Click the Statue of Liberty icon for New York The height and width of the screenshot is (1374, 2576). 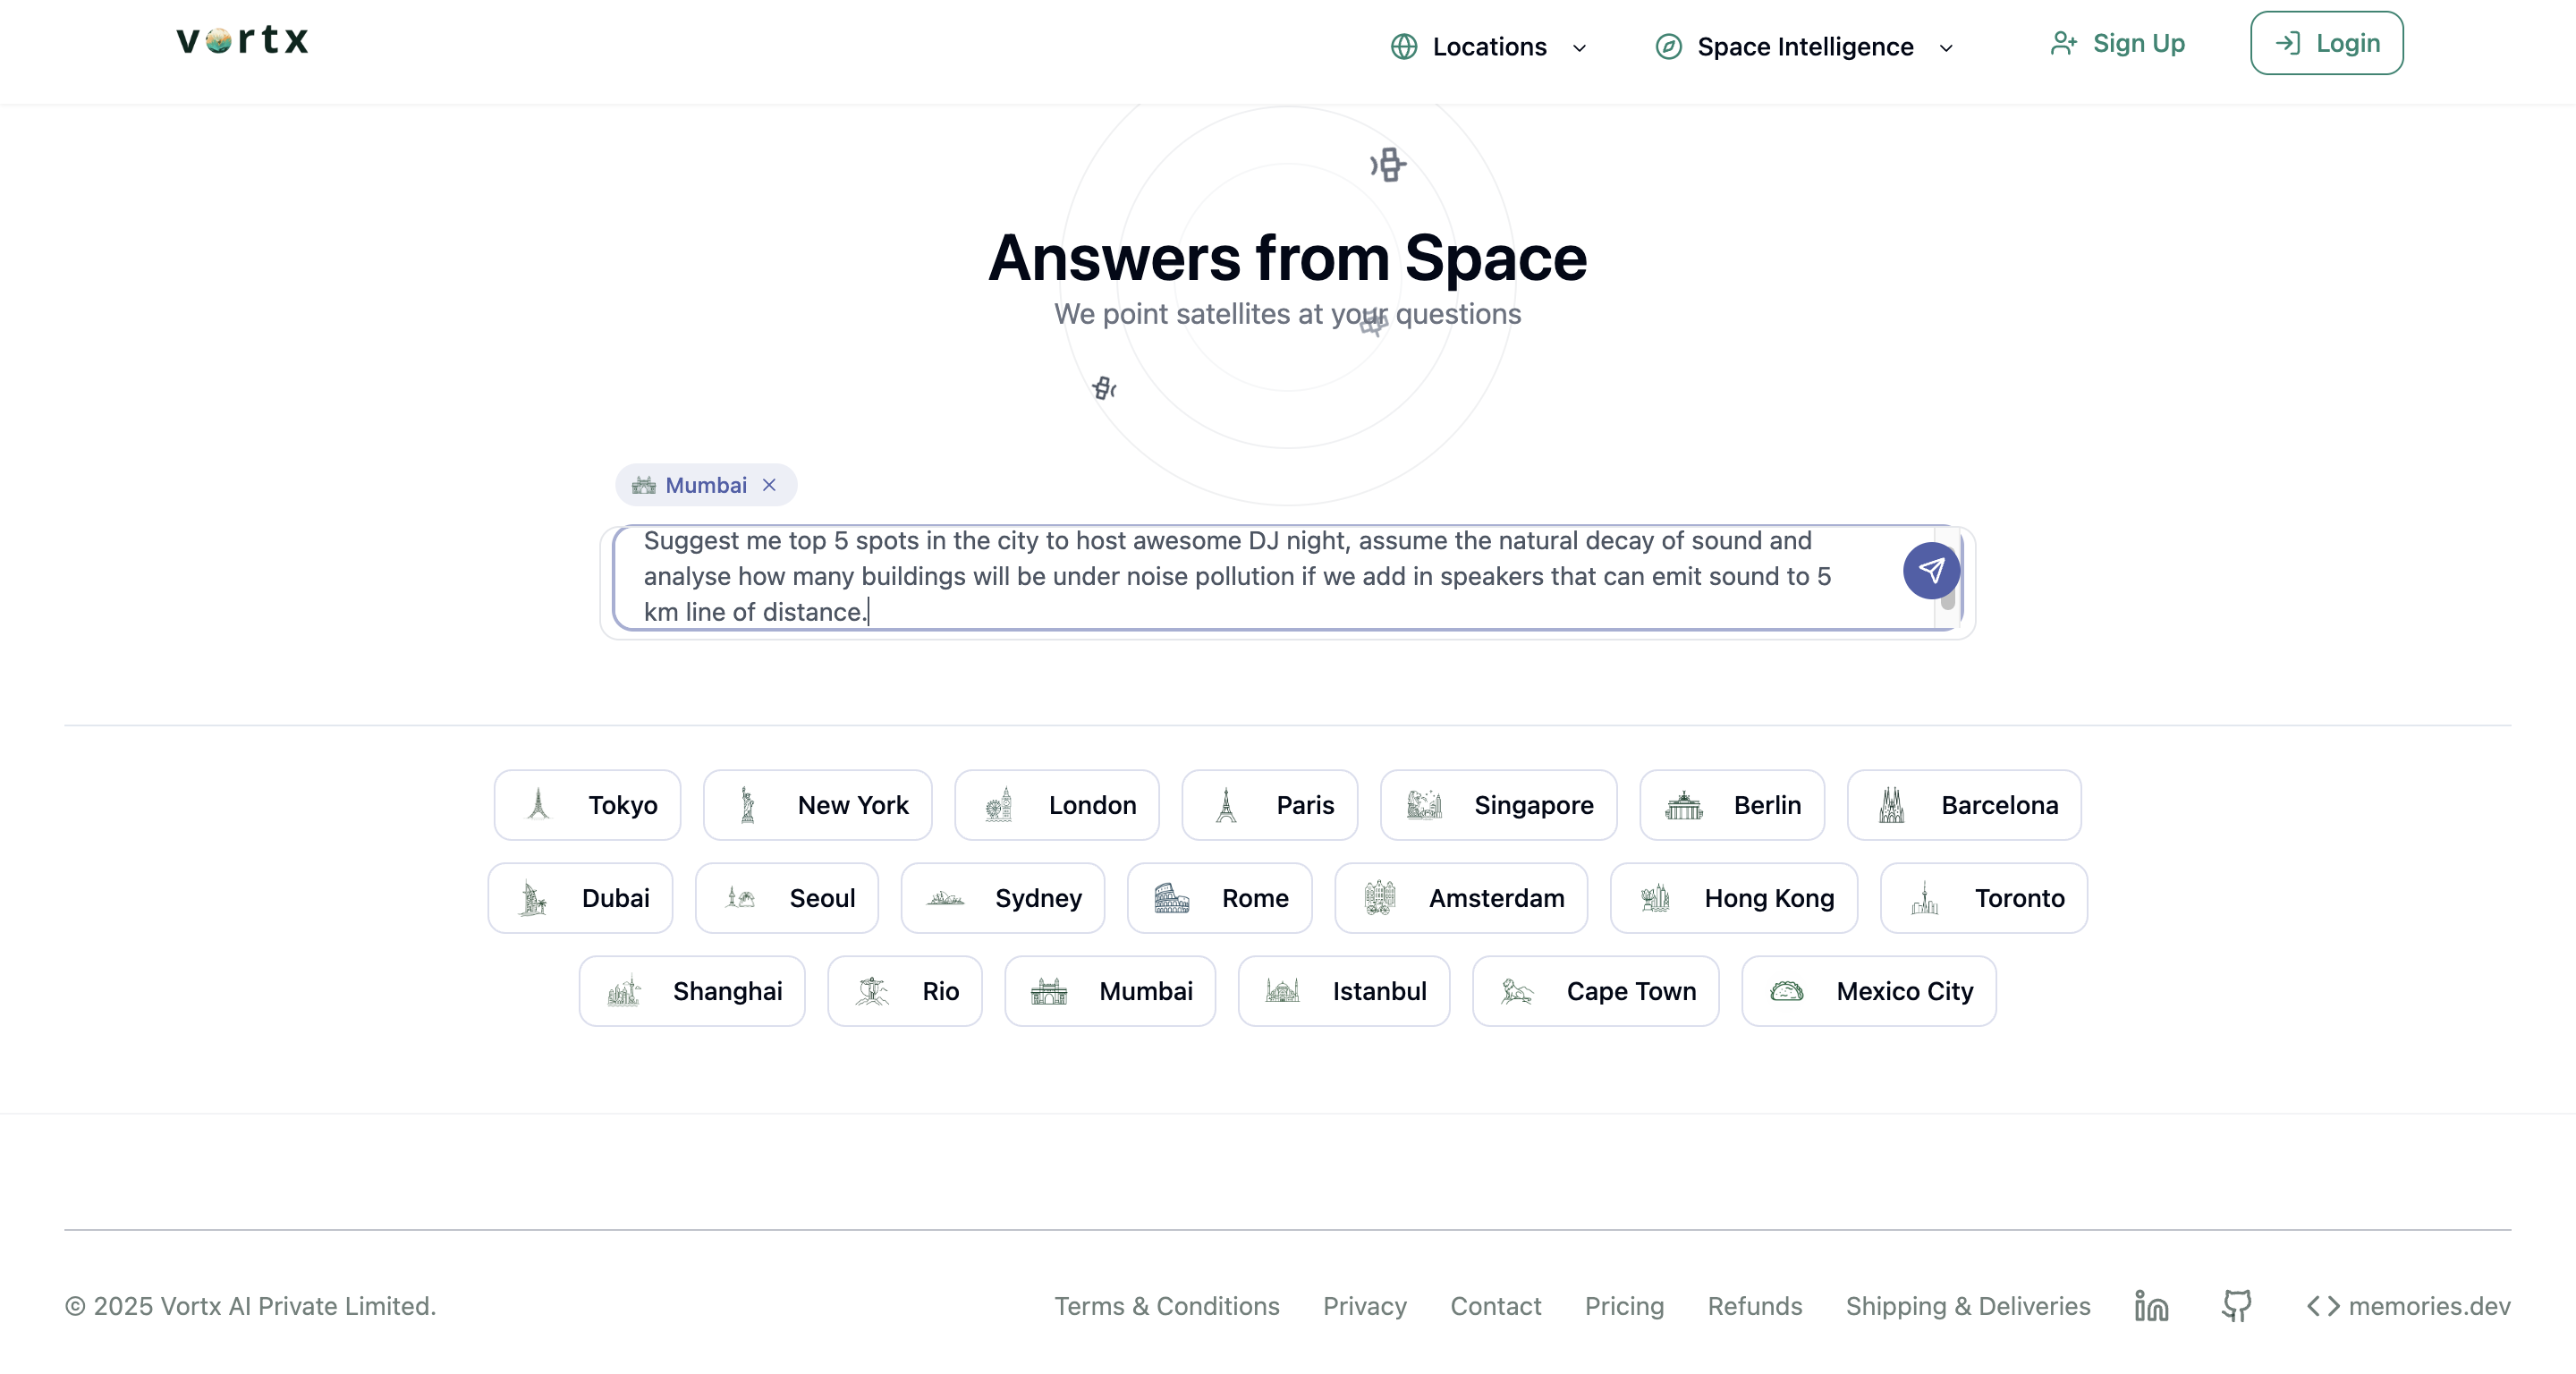pyautogui.click(x=747, y=805)
